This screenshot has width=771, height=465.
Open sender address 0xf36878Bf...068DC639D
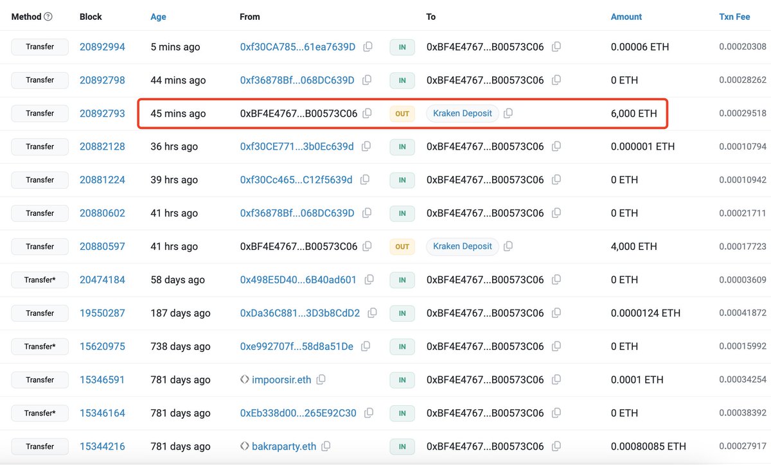(x=297, y=80)
